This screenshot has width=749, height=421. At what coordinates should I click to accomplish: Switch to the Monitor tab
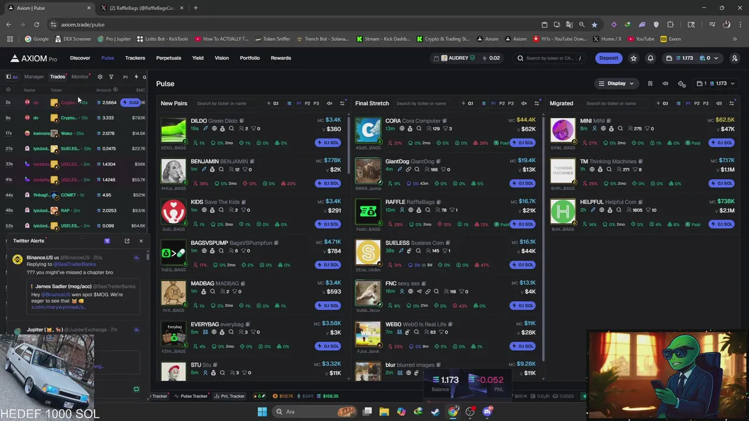pyautogui.click(x=80, y=77)
